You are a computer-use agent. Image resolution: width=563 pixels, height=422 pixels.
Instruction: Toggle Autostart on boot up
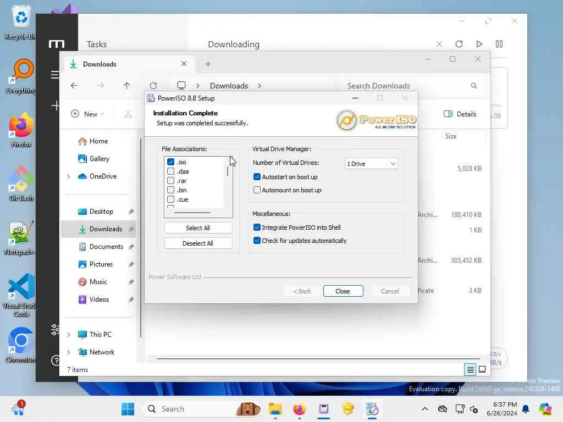(257, 176)
